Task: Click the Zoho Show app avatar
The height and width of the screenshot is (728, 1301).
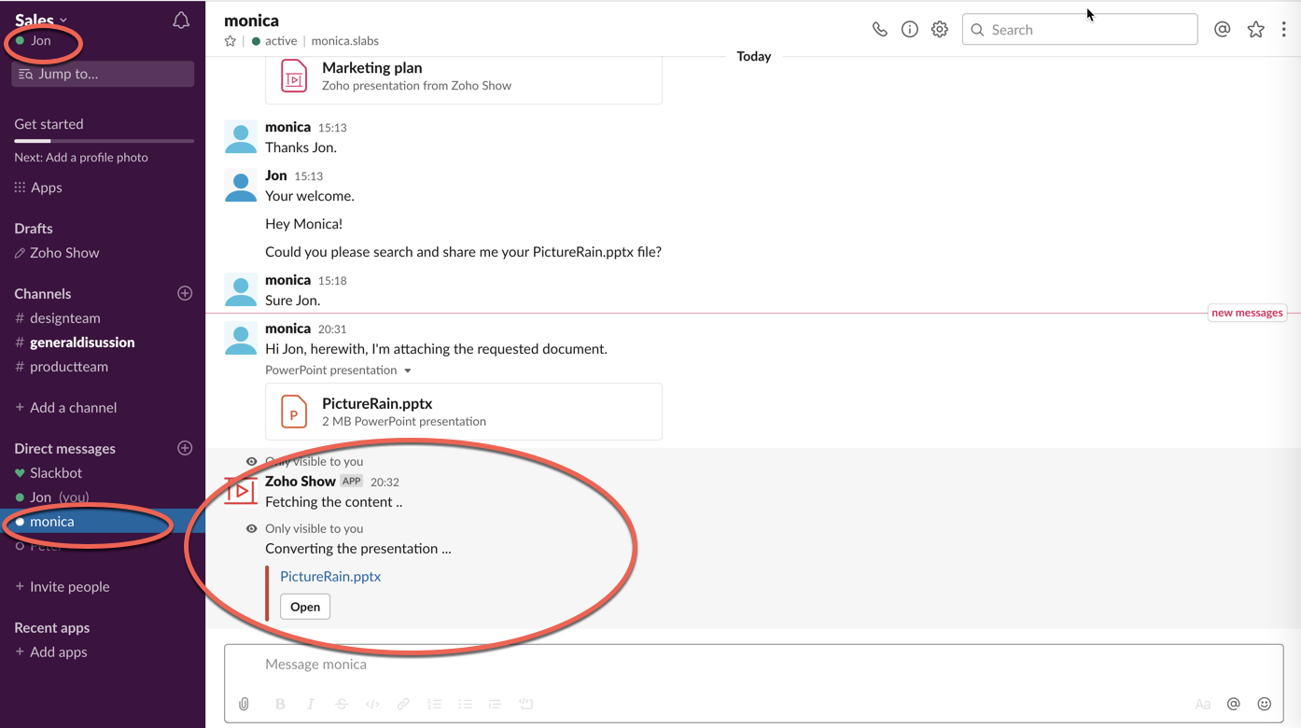Action: tap(241, 490)
